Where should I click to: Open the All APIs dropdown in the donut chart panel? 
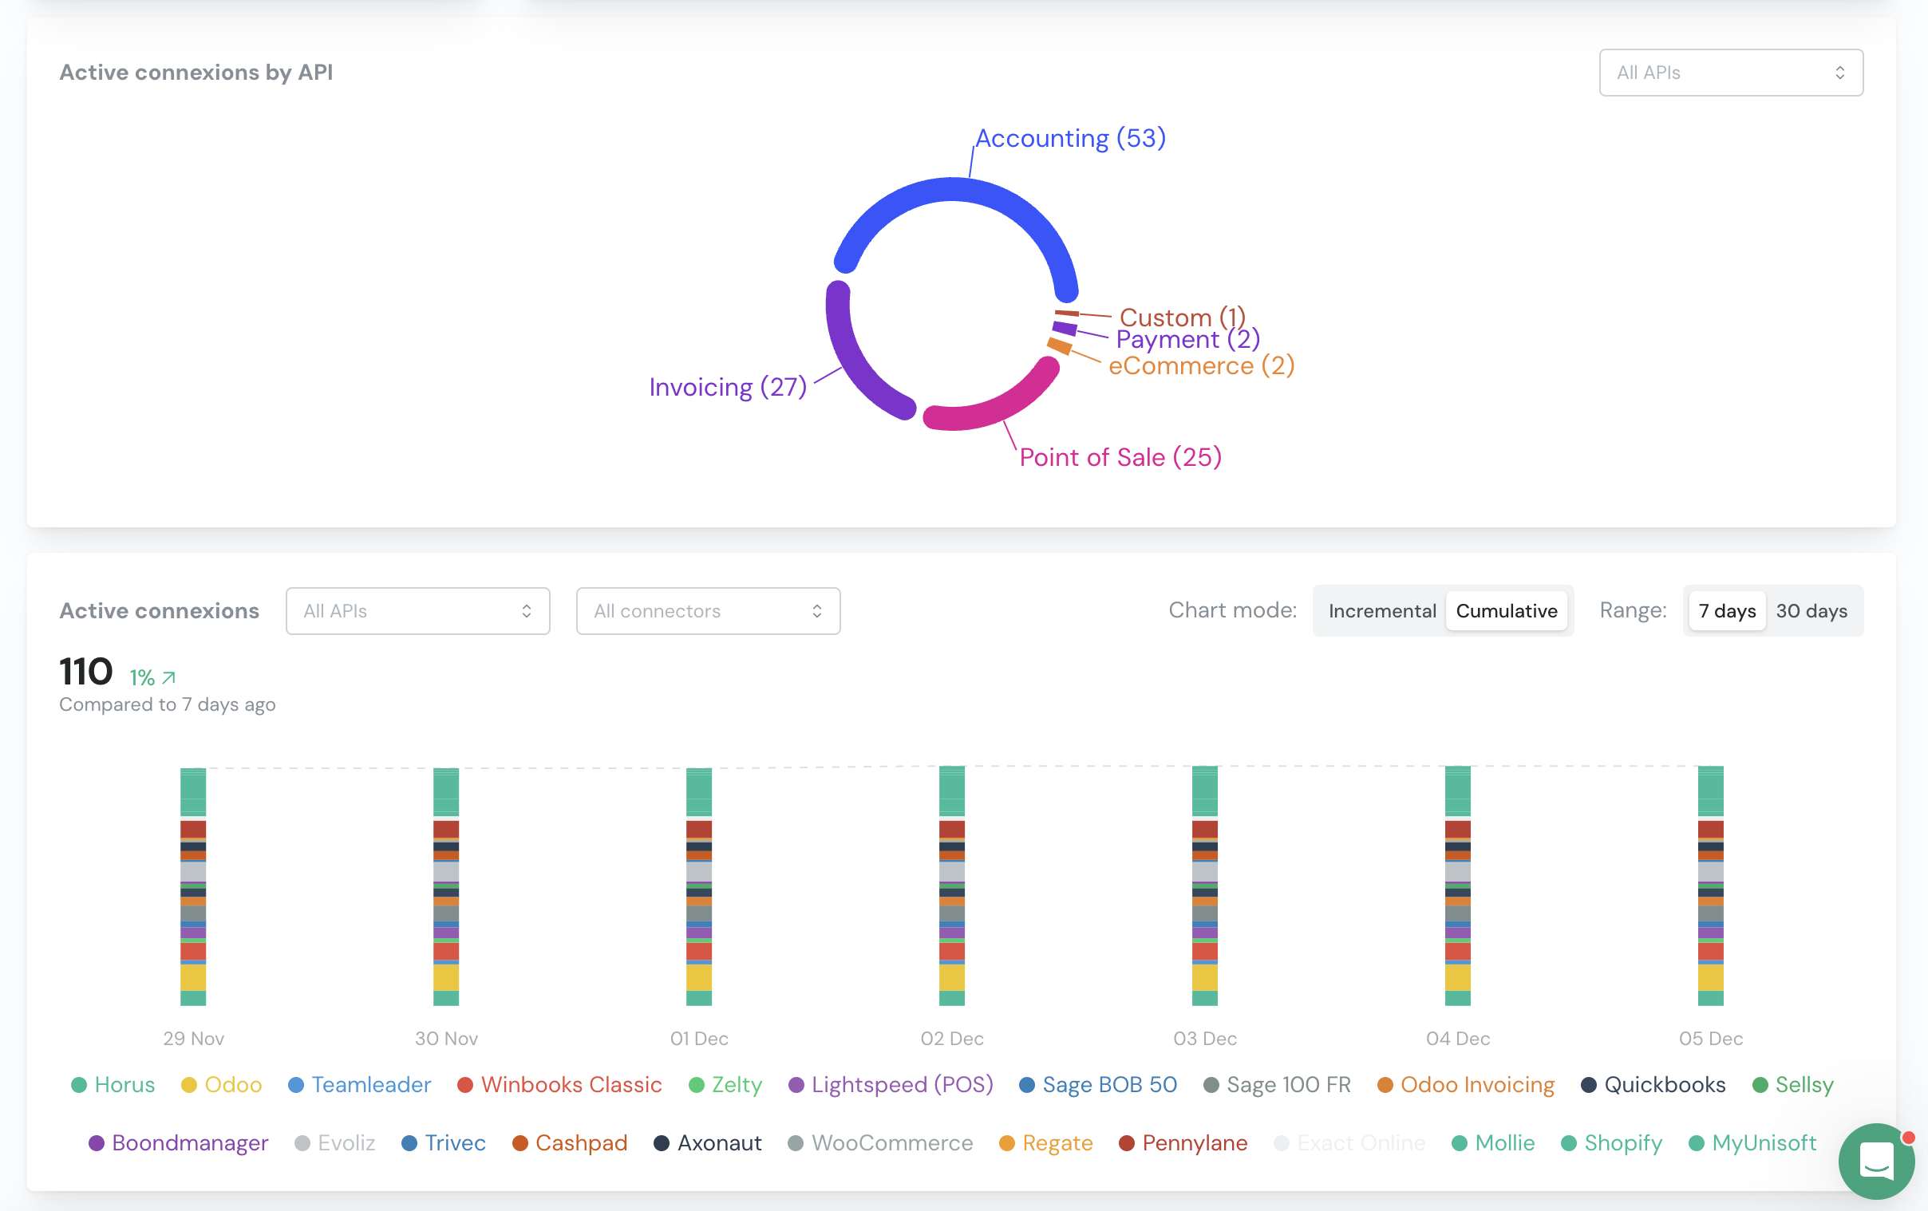point(1730,73)
